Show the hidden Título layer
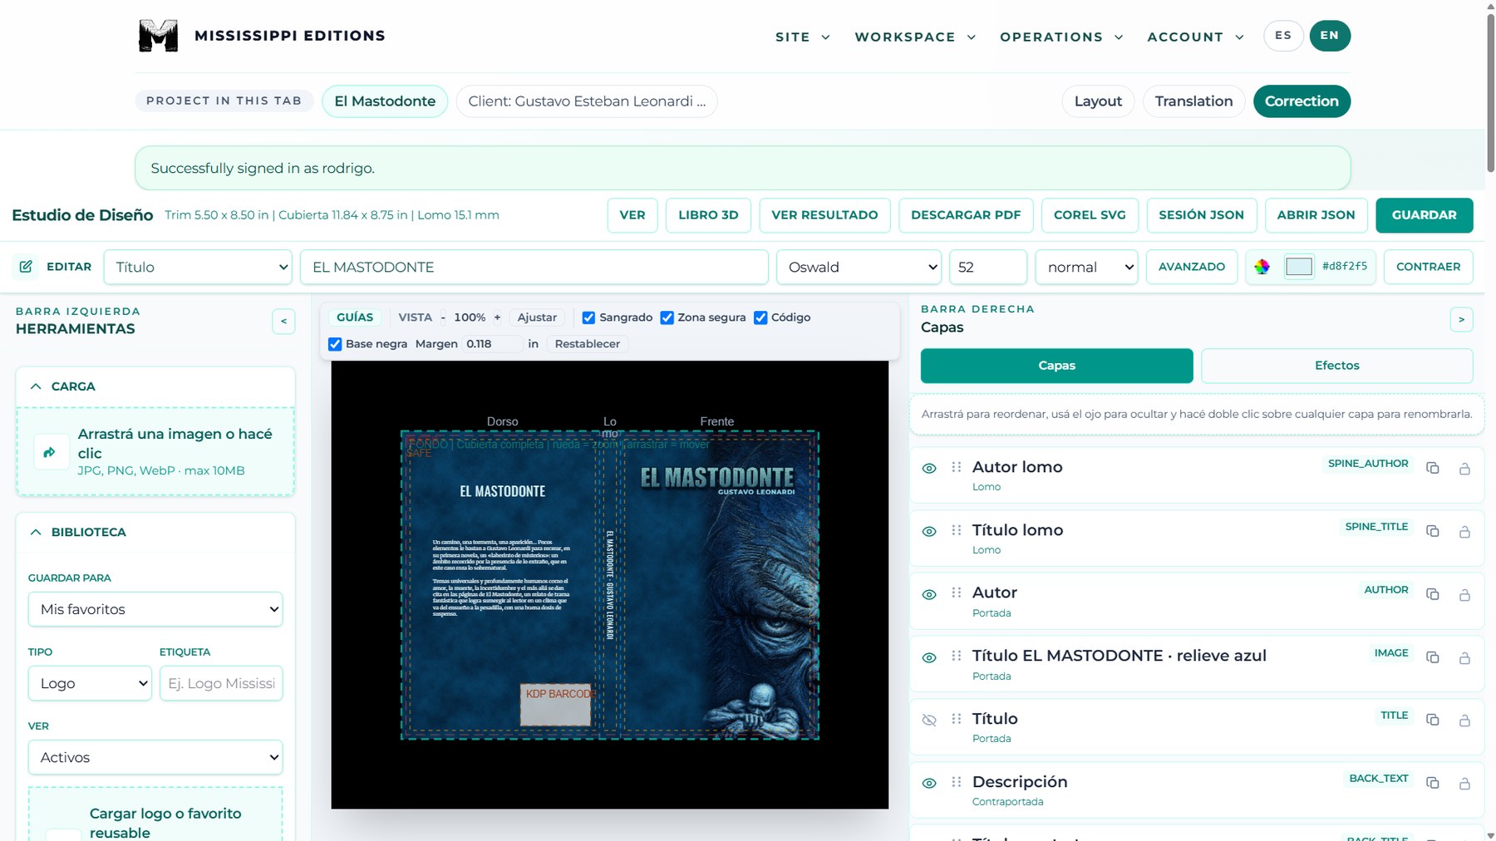 pos(929,720)
